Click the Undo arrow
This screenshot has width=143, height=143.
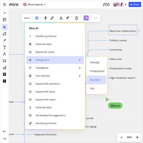coord(4,132)
